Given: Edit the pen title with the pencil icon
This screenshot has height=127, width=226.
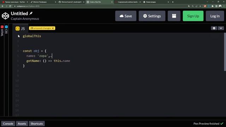Looking at the screenshot, I should pyautogui.click(x=31, y=13).
